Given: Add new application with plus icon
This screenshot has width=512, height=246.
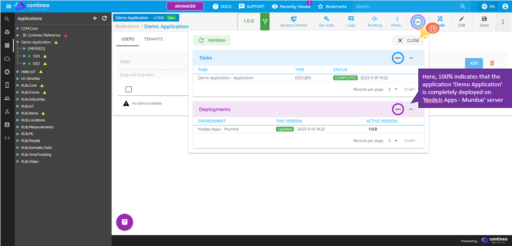Looking at the screenshot, I should point(95,19).
